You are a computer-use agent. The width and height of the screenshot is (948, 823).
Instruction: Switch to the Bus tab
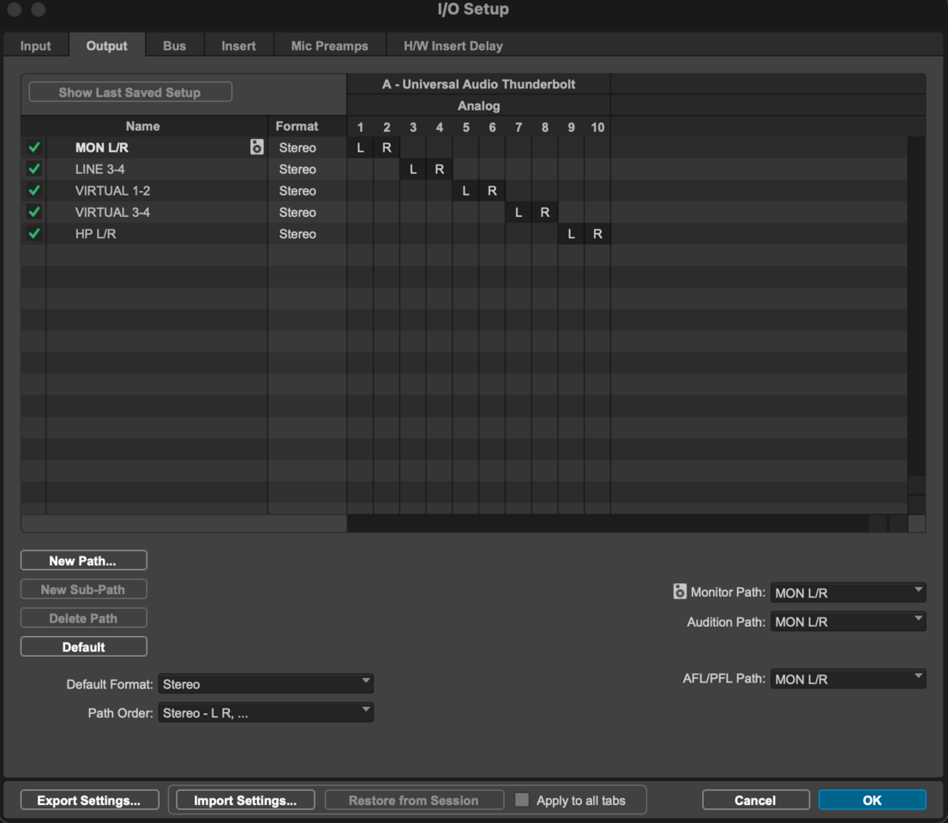click(174, 45)
